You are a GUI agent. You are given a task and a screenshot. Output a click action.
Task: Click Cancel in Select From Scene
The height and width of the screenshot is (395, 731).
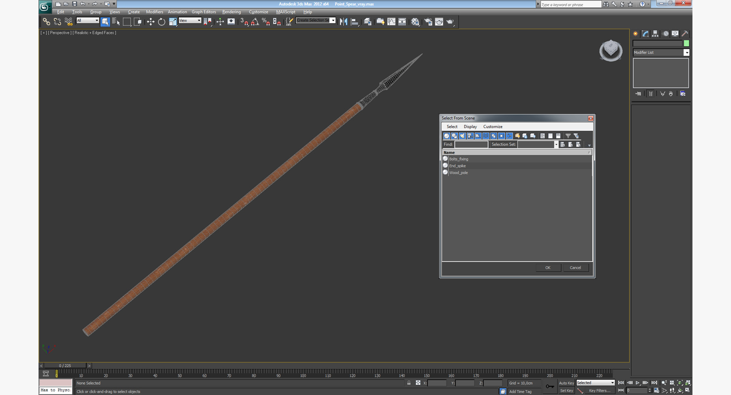(575, 268)
